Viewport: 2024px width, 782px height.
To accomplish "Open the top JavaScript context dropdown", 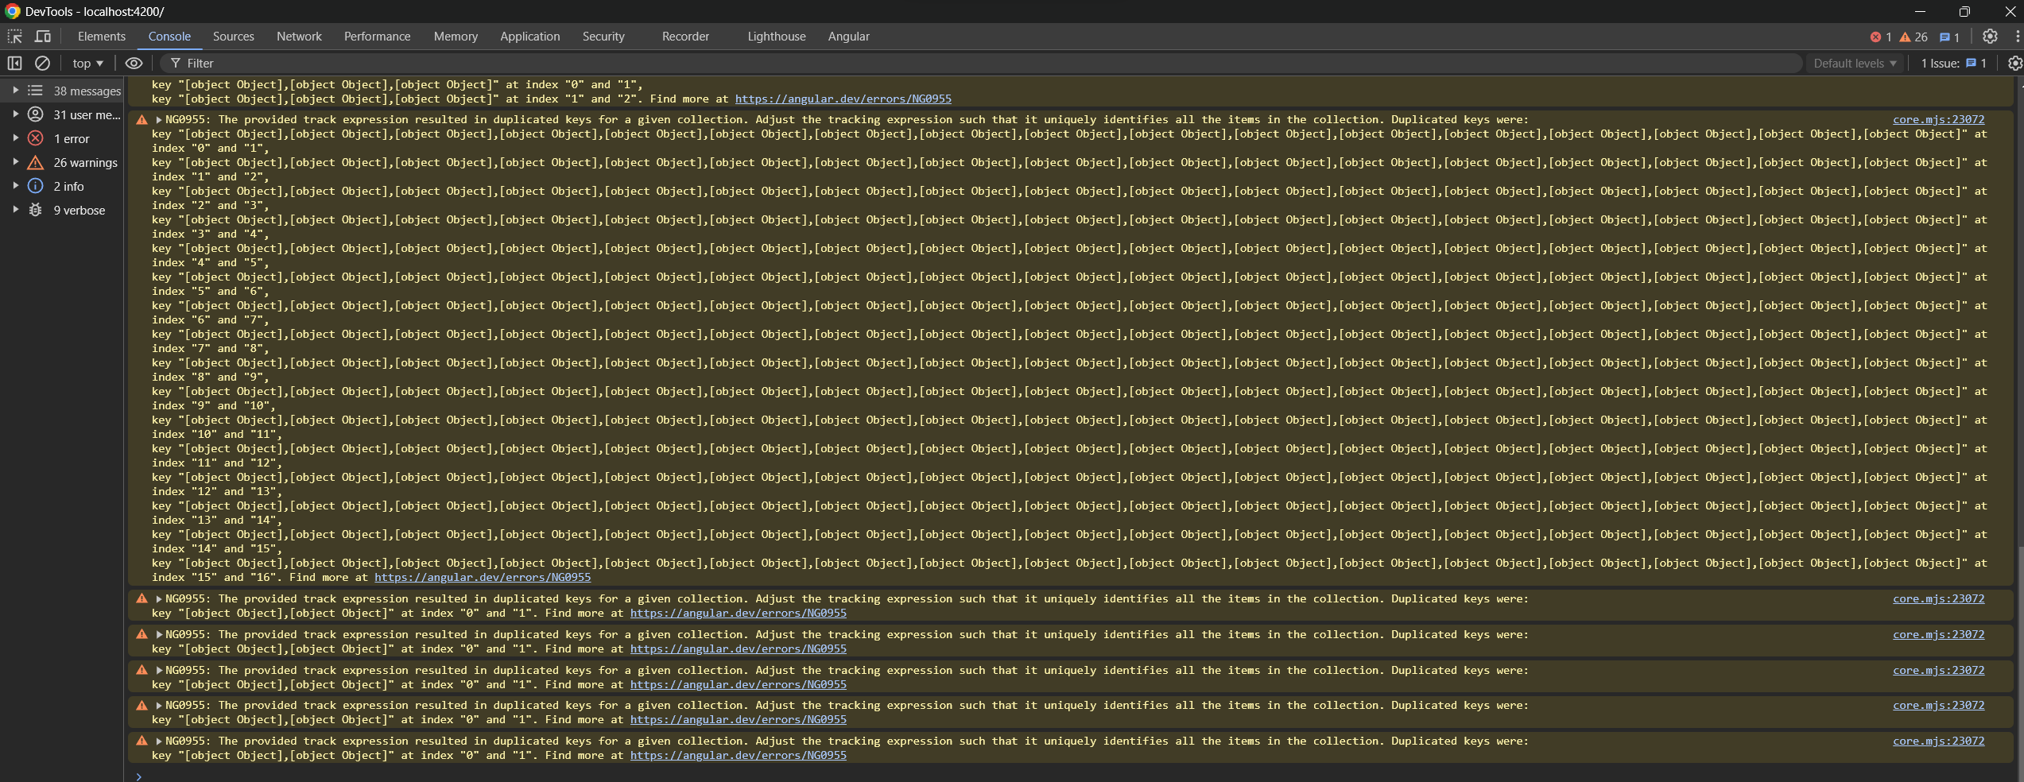I will (x=87, y=64).
